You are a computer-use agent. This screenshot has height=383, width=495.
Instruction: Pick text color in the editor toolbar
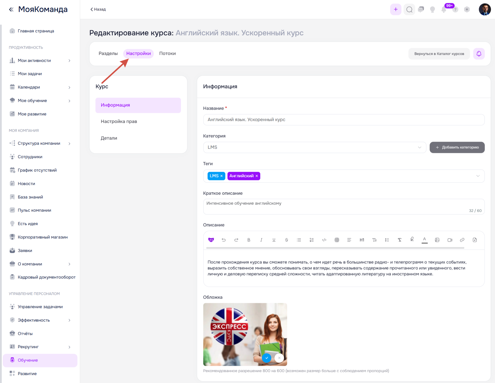pyautogui.click(x=425, y=240)
